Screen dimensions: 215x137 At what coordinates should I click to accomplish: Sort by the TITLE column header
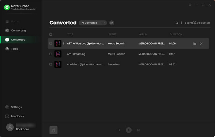coord(70,34)
